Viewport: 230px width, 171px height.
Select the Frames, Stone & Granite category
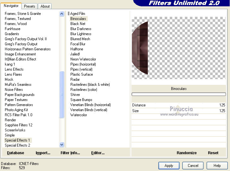23,14
